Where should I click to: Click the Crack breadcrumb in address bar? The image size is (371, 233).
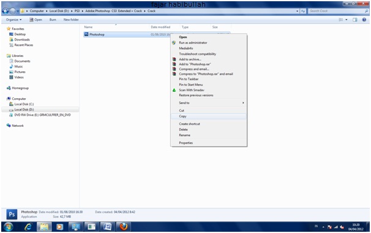pyautogui.click(x=151, y=11)
